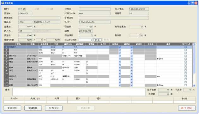This screenshot has width=199, height=114.
Task: Click the ワイヤーブラシ cell in row 4
Action: click(x=33, y=56)
